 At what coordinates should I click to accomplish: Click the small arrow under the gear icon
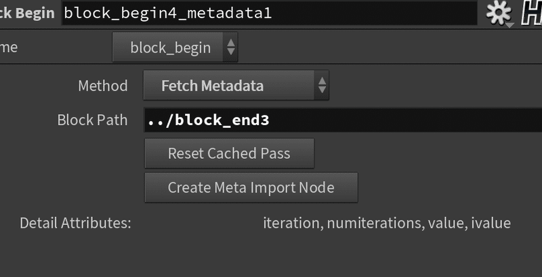[x=509, y=25]
